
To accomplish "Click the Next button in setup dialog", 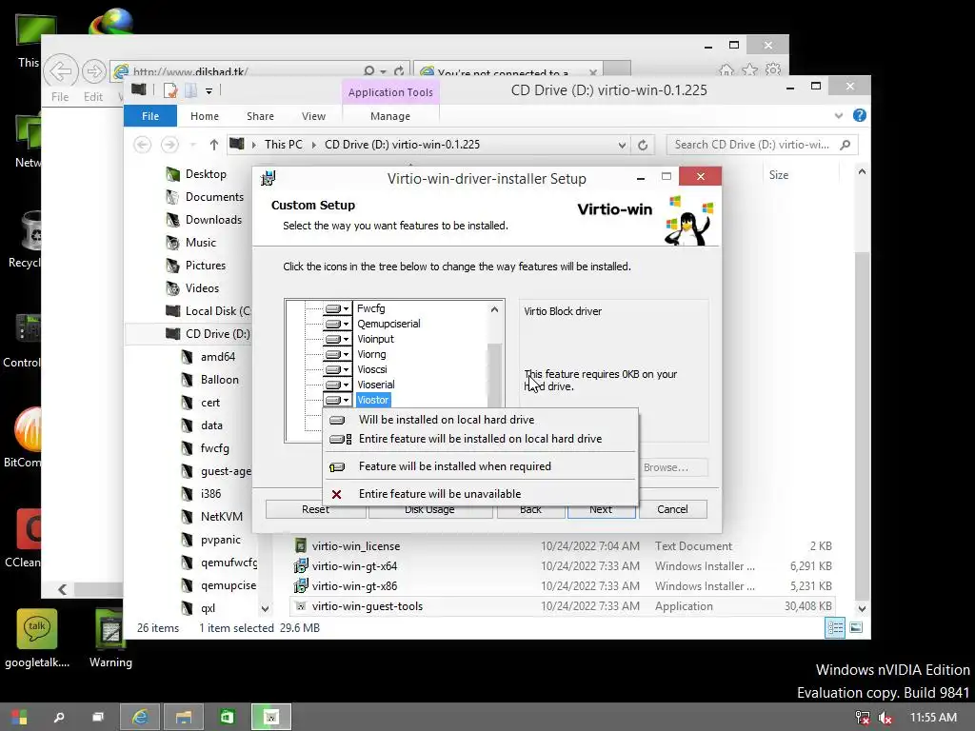I will [x=601, y=510].
